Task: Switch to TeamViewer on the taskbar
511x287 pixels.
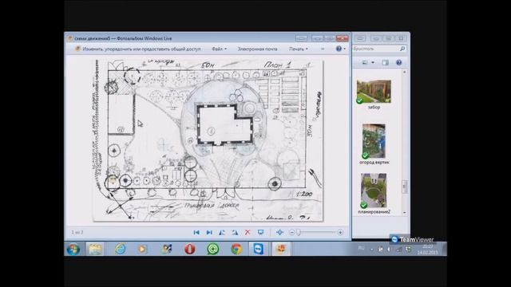Action: [259, 249]
